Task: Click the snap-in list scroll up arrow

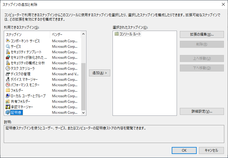Action: click(x=83, y=34)
